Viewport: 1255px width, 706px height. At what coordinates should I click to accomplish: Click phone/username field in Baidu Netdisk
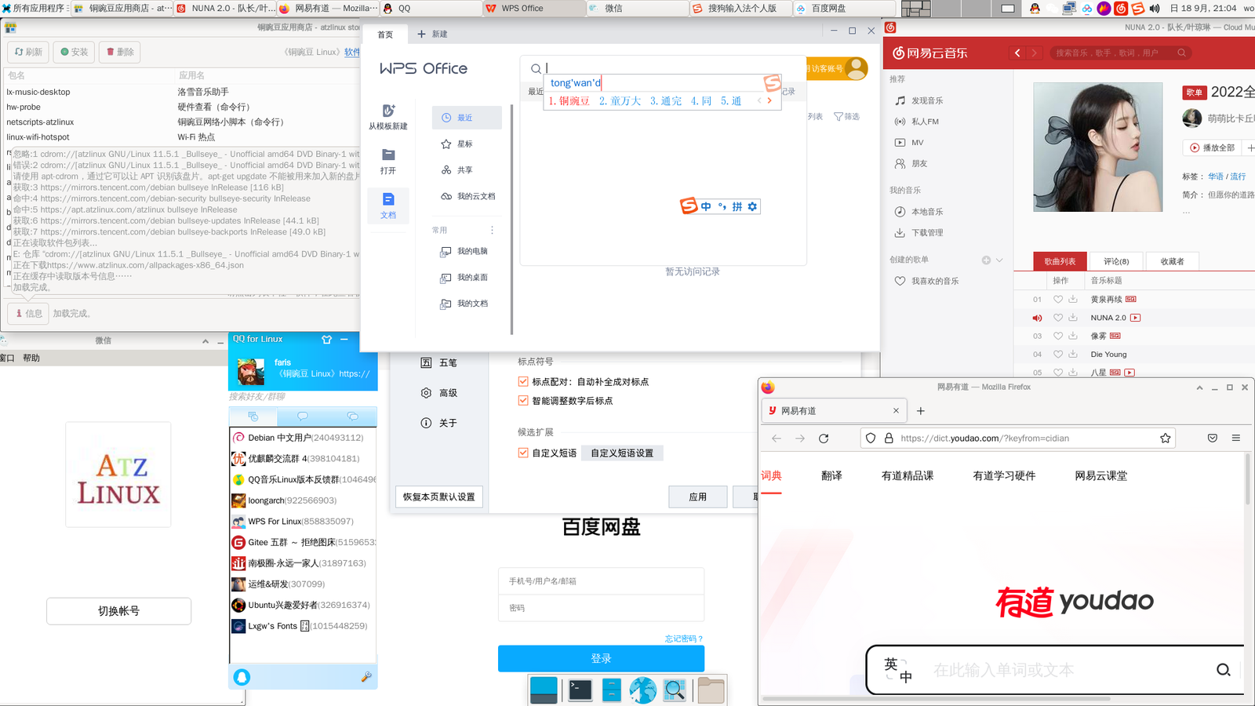tap(601, 581)
